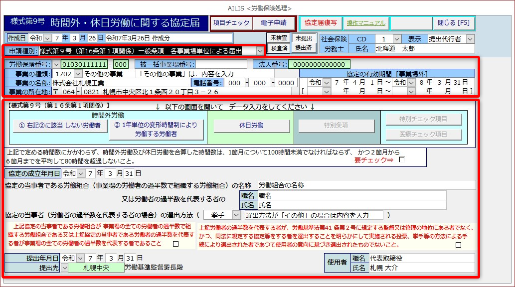515x287 pixels.
Task: Open the 操作マニュアル link
Action: pyautogui.click(x=365, y=23)
